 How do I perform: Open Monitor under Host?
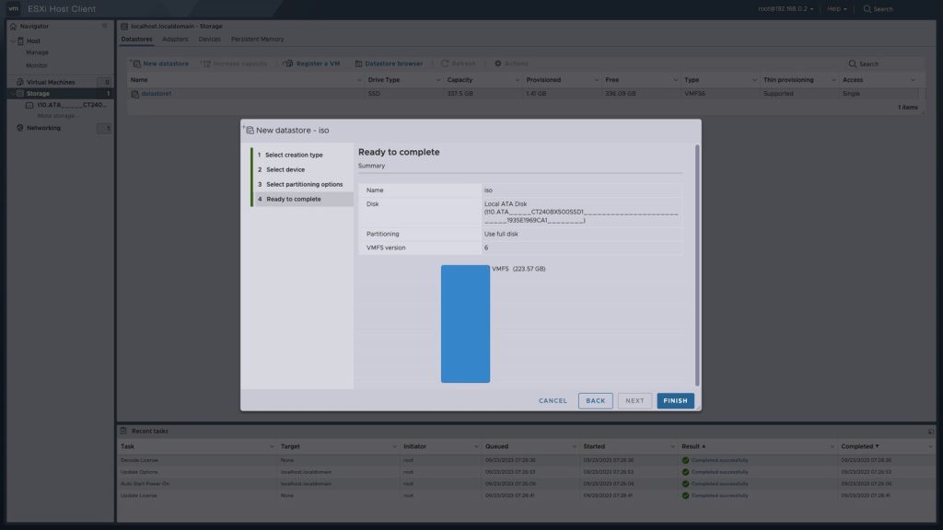coord(37,65)
